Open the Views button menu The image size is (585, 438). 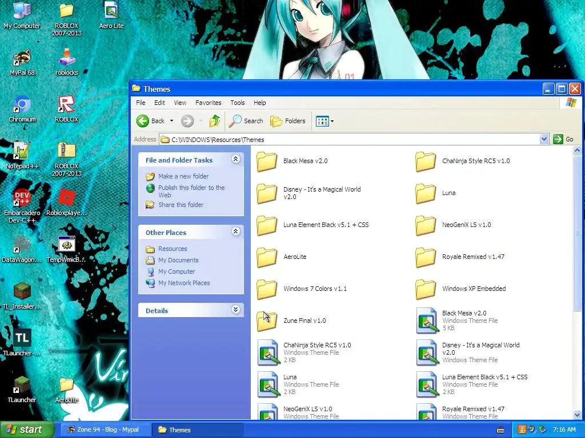coord(324,121)
